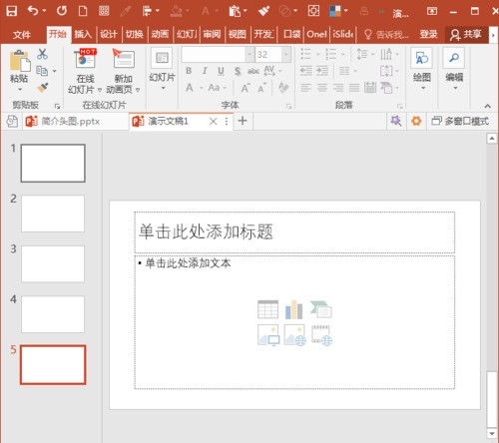Click the 多窗口模式 button
Screen dimensions: 499x443
point(460,121)
